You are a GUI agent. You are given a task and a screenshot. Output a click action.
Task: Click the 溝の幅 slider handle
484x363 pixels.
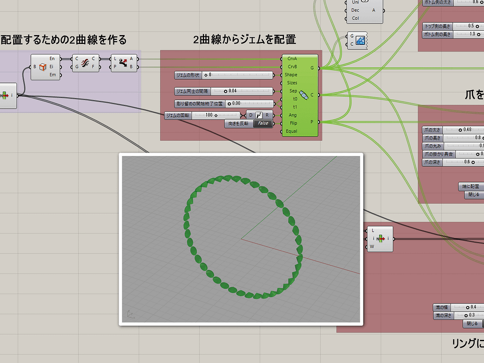(x=467, y=307)
